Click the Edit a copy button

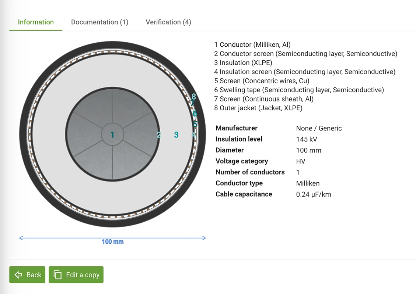76,275
